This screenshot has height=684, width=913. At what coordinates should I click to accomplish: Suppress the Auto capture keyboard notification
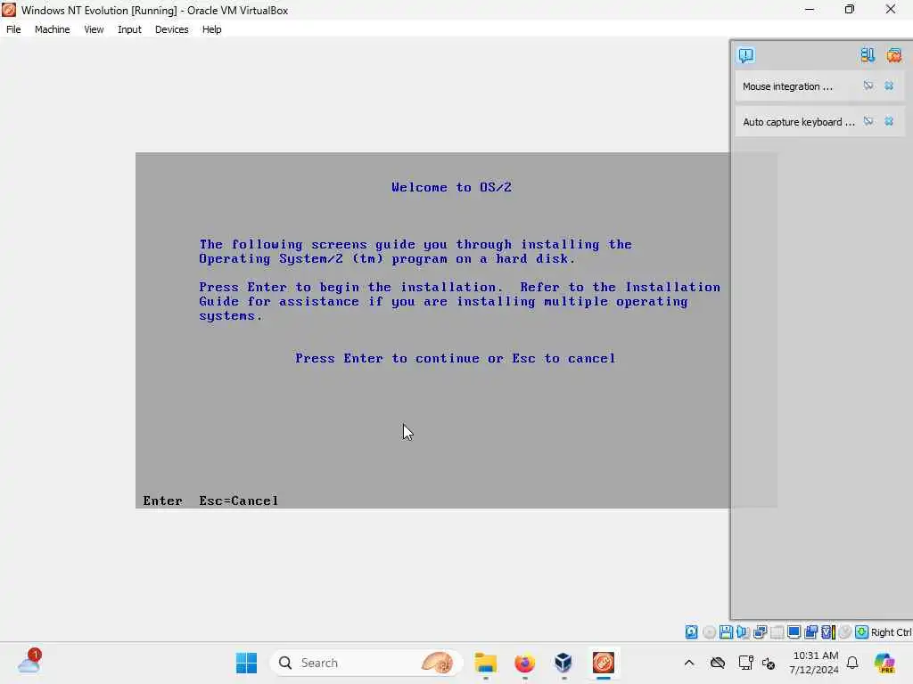click(x=868, y=121)
